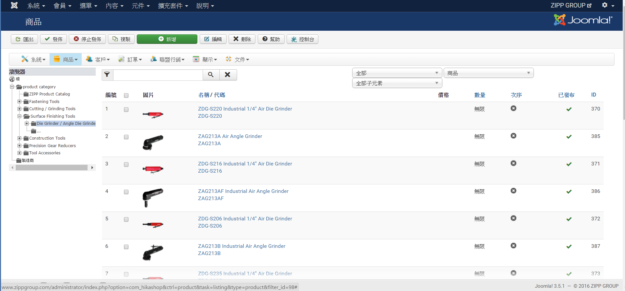Expand Fastening Tools tree node
The width and height of the screenshot is (625, 291).
(19, 102)
